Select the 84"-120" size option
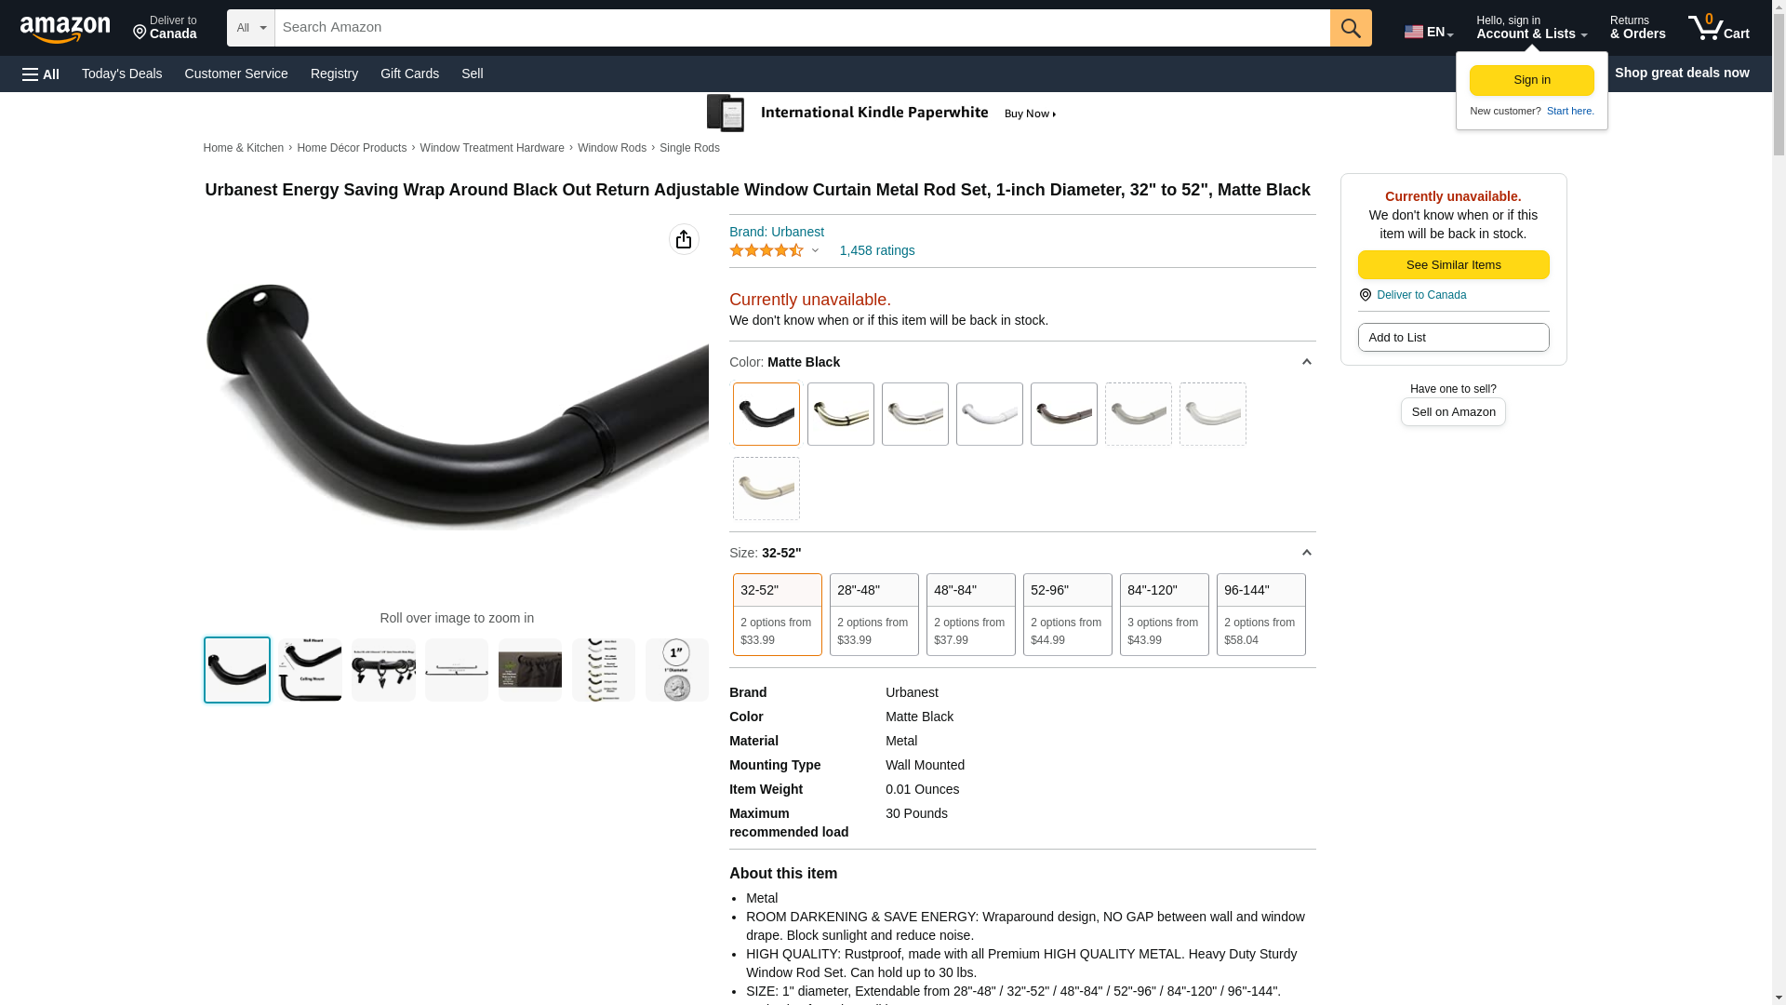1786x1005 pixels. (x=1165, y=614)
